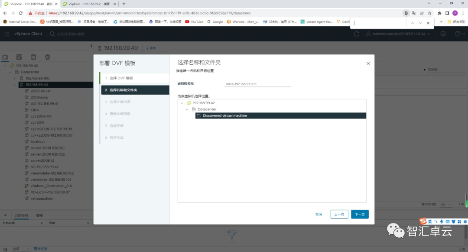Switch to the second vSphere browser tab
Screen dimensions: 468x252
click(x=89, y=4)
